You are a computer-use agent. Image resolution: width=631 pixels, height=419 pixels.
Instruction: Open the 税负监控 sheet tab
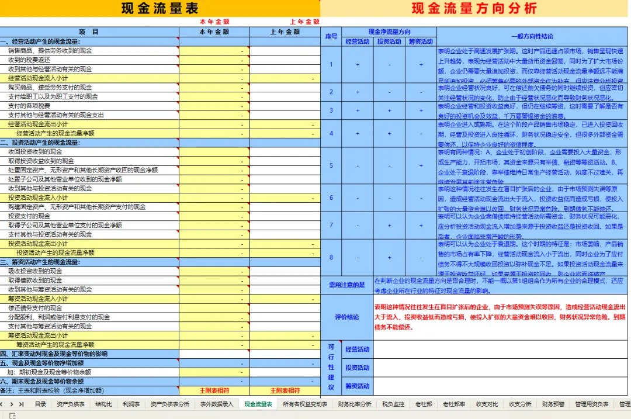tap(393, 404)
